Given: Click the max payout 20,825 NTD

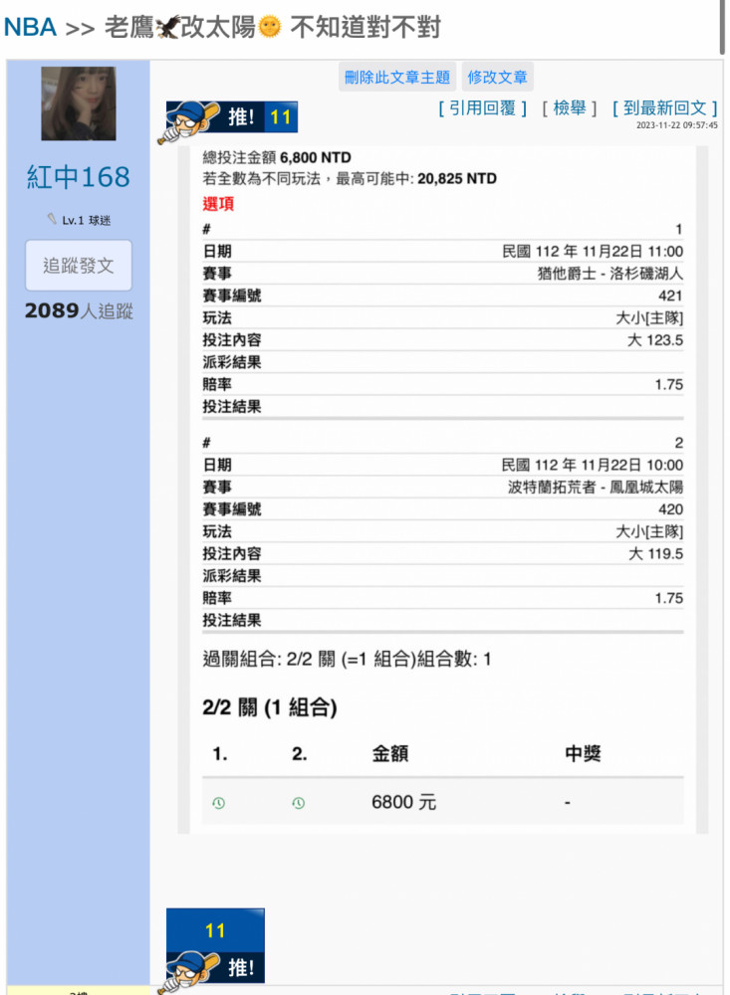Looking at the screenshot, I should (x=457, y=179).
